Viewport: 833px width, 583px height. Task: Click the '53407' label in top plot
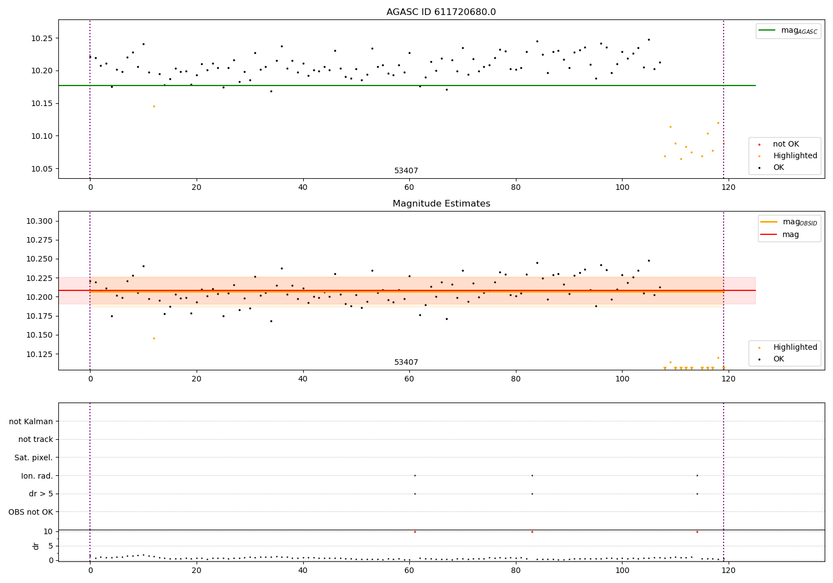pyautogui.click(x=406, y=171)
